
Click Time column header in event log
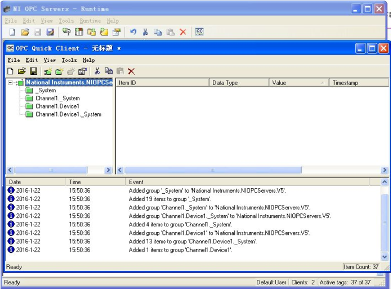(95, 182)
